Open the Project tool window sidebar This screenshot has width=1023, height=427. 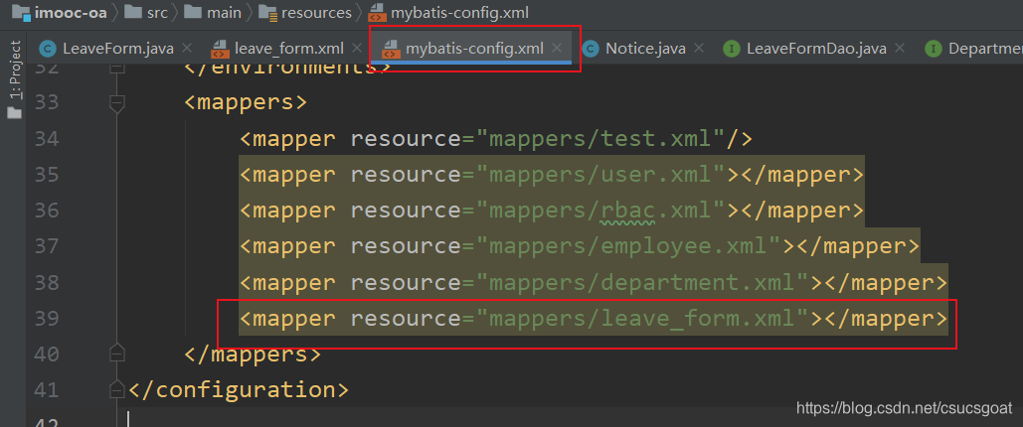click(x=14, y=79)
